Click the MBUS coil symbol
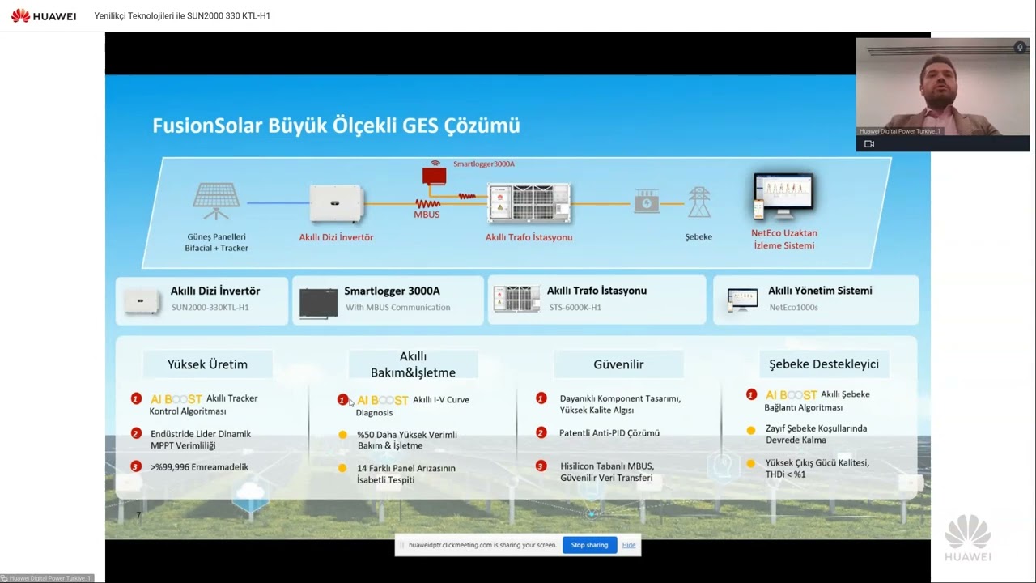 coord(427,204)
